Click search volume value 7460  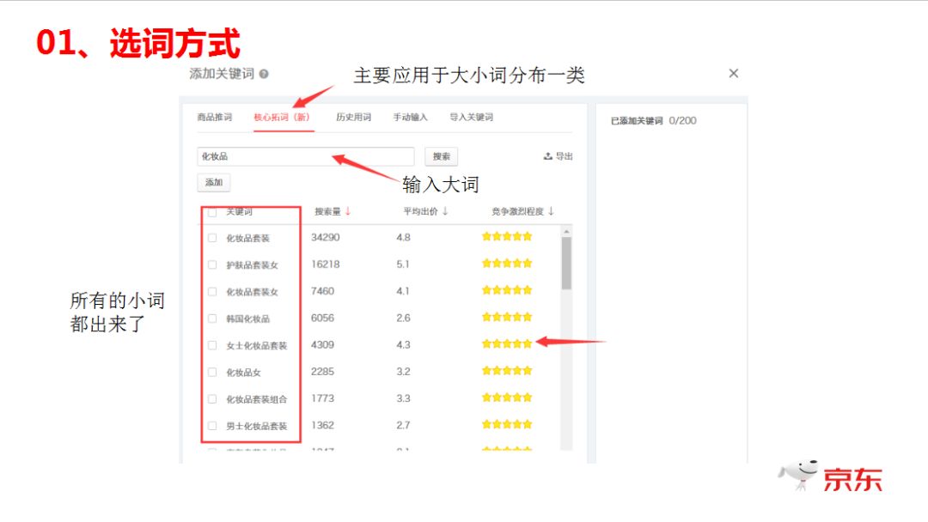coord(322,291)
